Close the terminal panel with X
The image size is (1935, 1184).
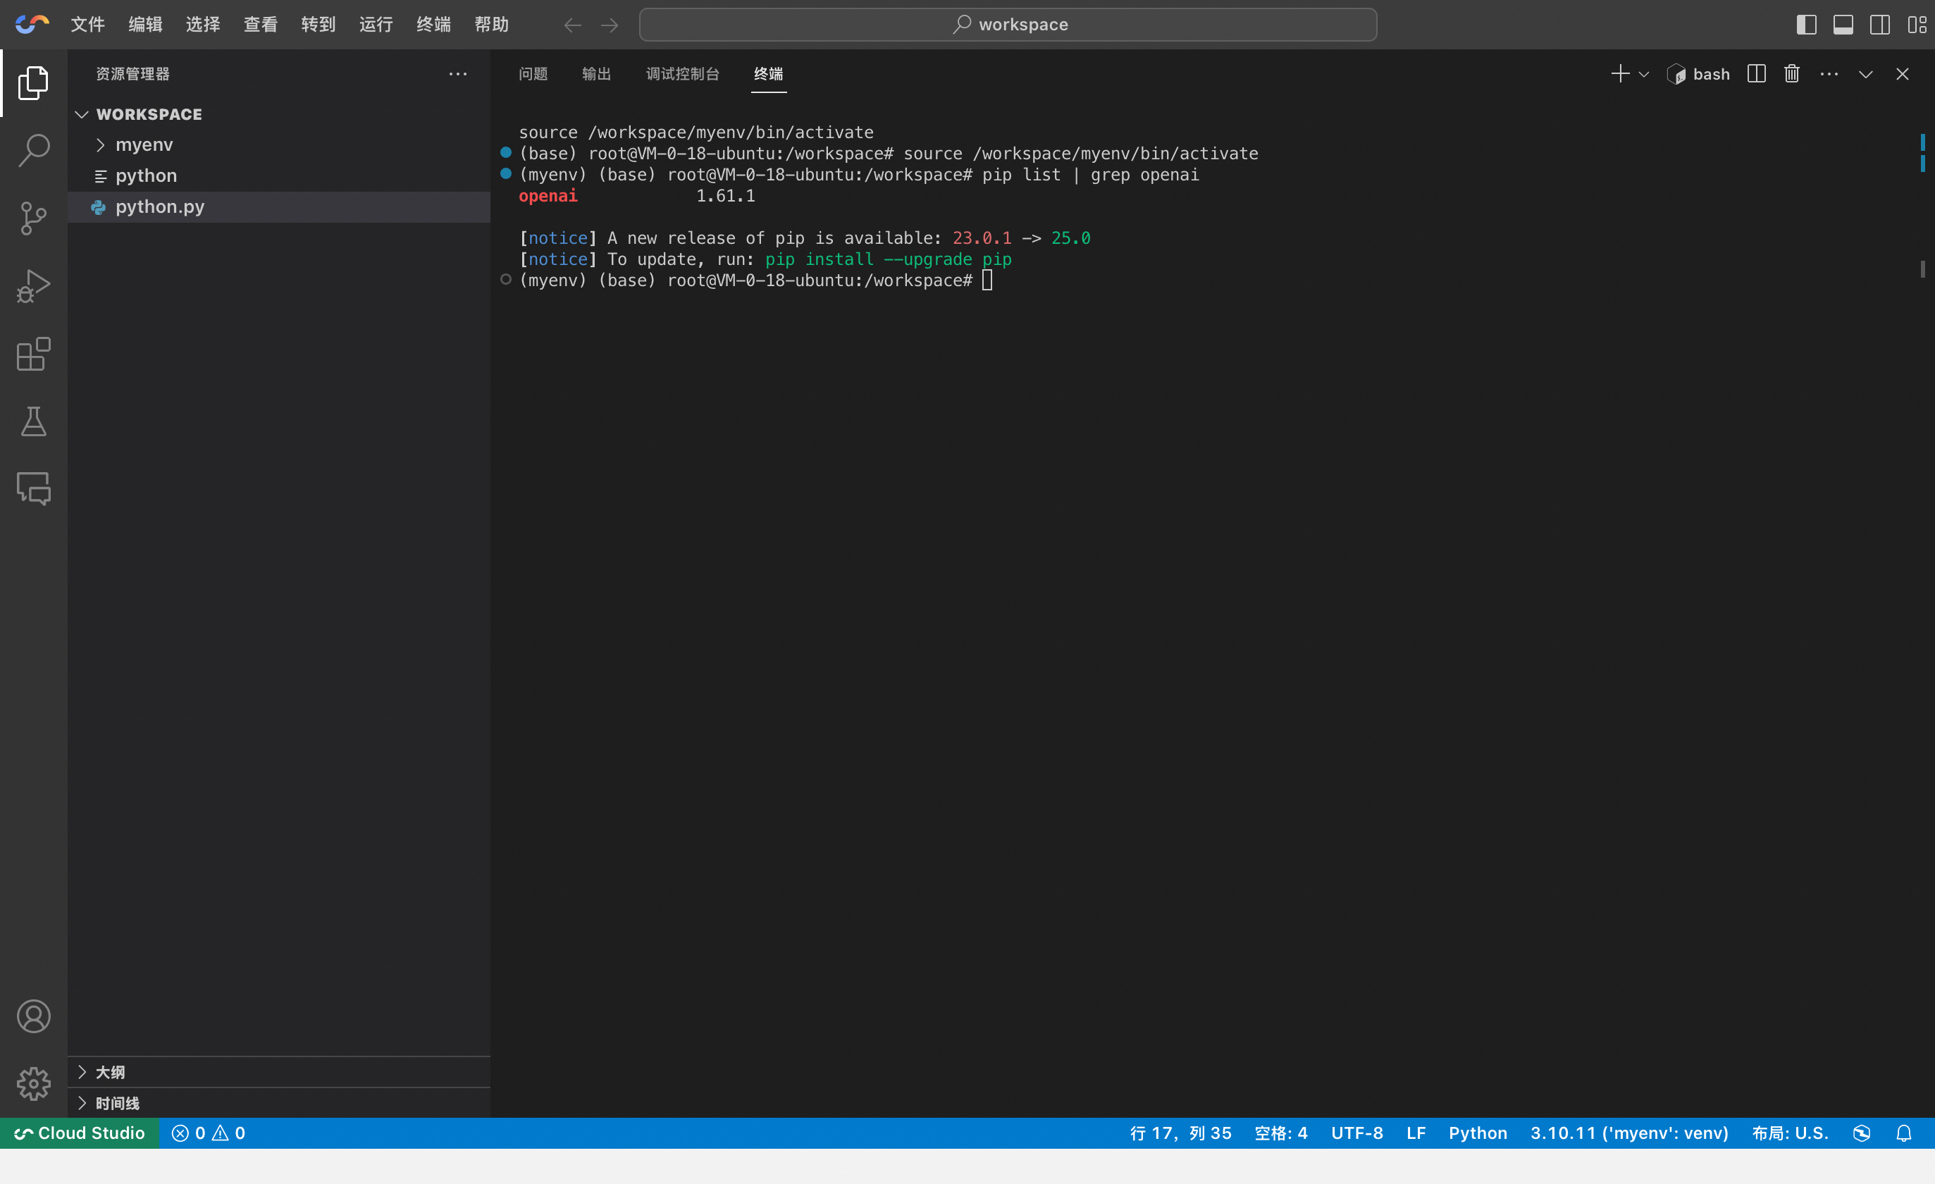[x=1902, y=74]
